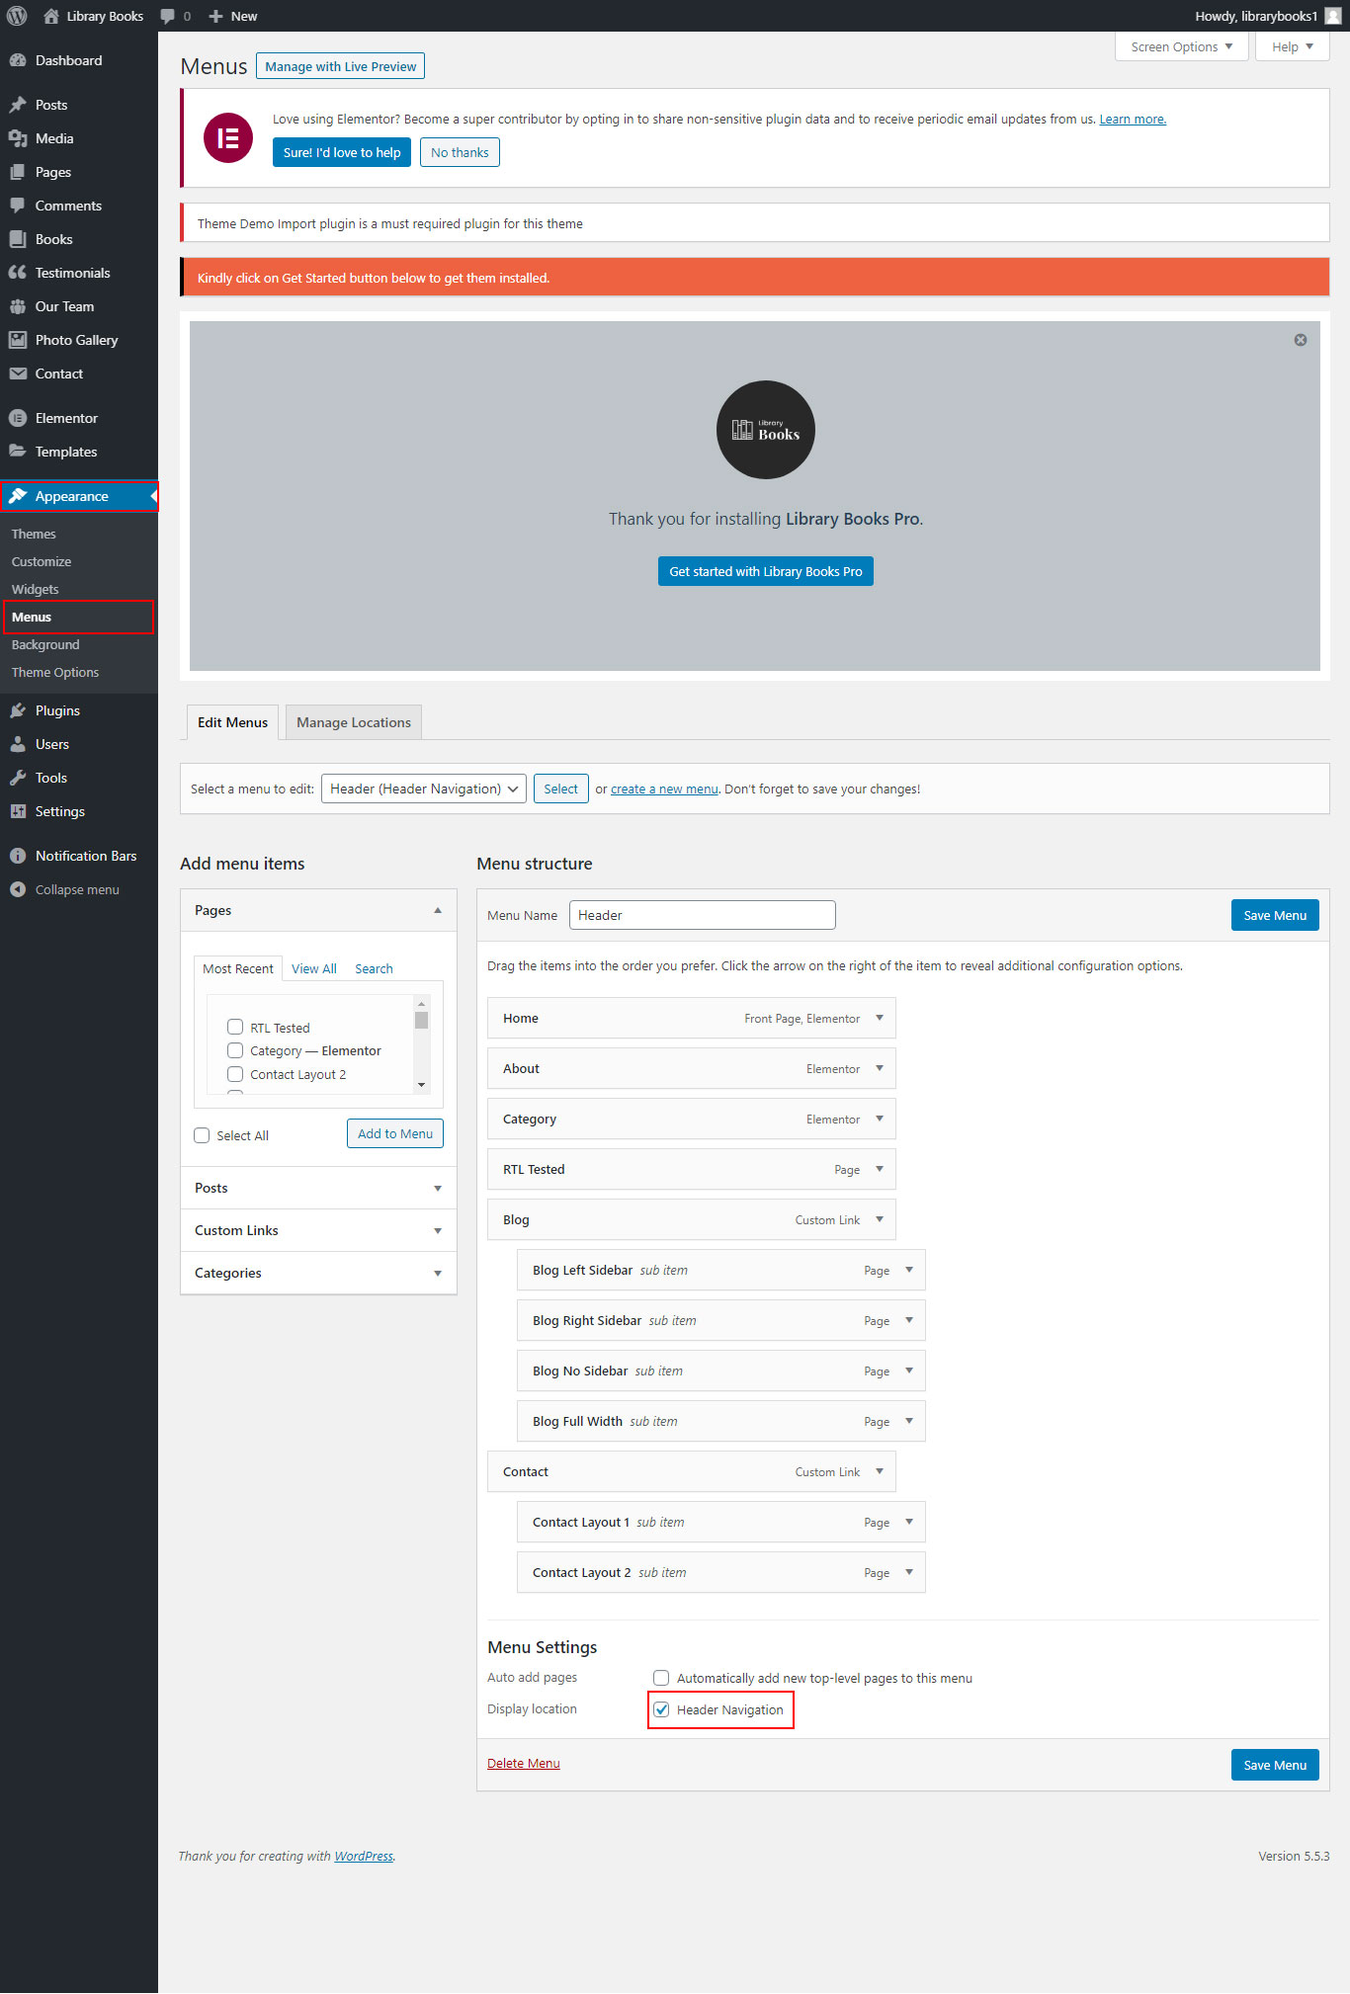Screen dimensions: 1350x1994
Task: Open the Library Books home icon
Action: pyautogui.click(x=51, y=16)
